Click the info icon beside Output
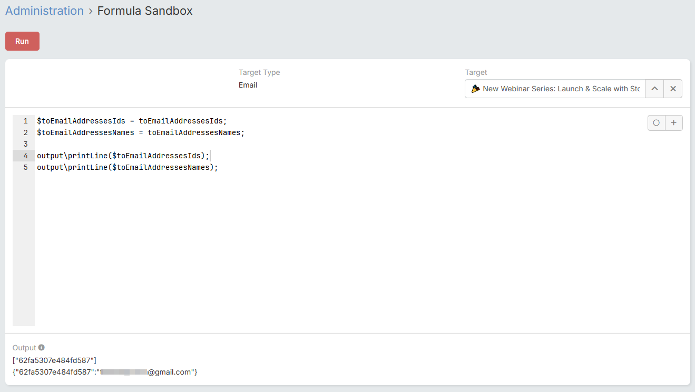Viewport: 695px width, 392px height. pyautogui.click(x=42, y=348)
